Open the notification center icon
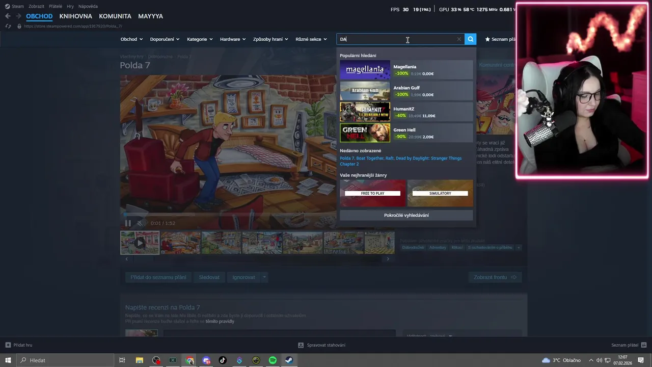Viewport: 652px width, 367px height. click(x=641, y=360)
